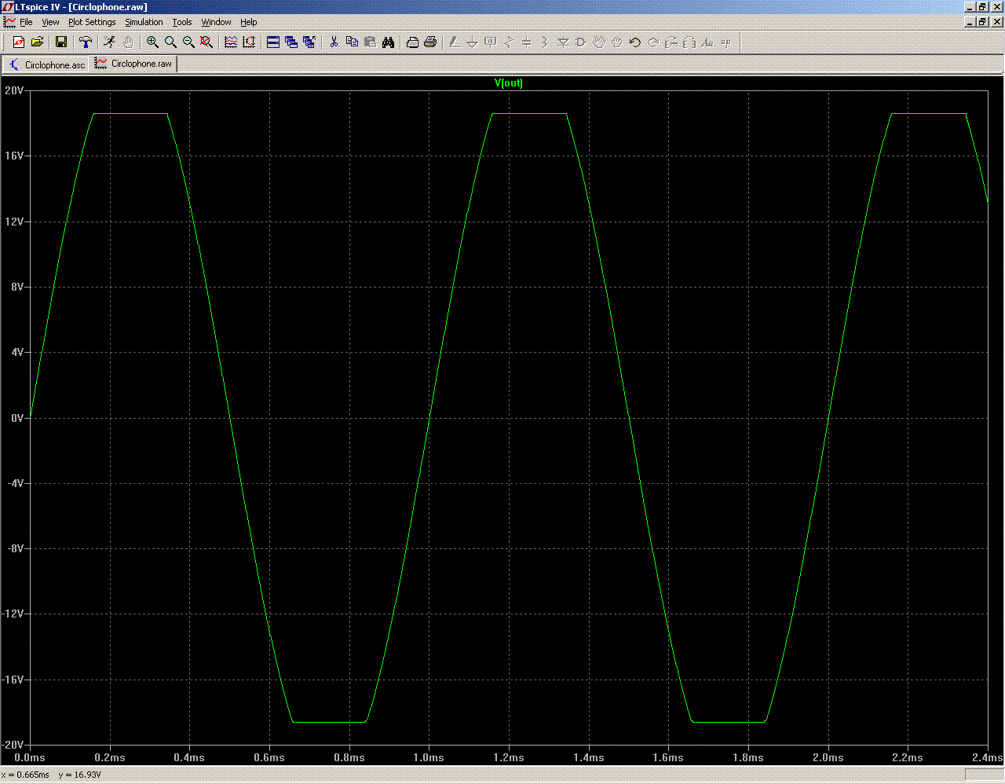Click the Undo arrow icon

635,42
